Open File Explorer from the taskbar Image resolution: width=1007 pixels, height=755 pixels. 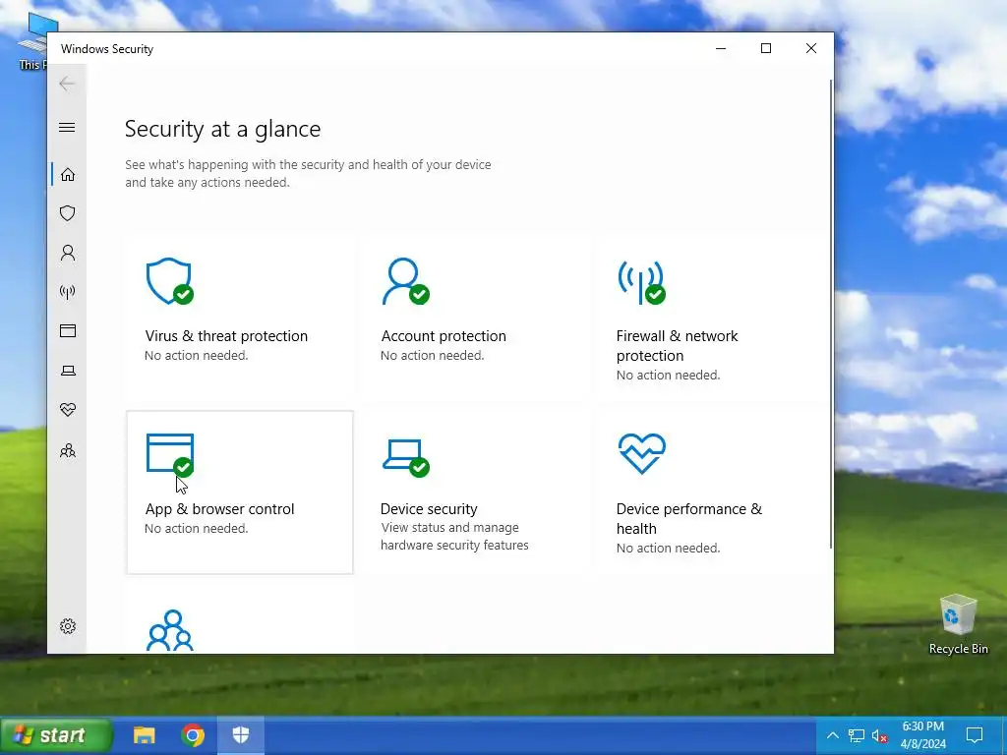[144, 735]
